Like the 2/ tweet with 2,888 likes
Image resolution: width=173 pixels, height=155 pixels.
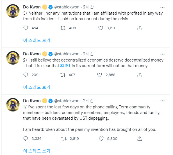[x=99, y=75]
